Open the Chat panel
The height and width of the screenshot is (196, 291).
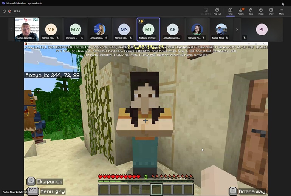(x=230, y=11)
